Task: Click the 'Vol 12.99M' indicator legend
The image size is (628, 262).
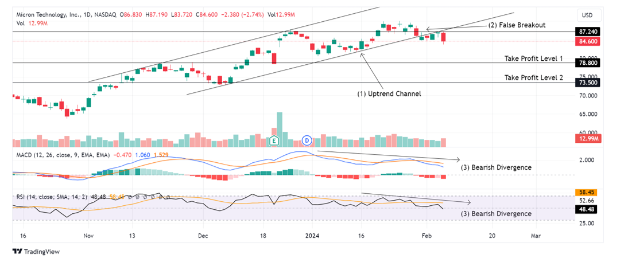Action: point(33,24)
